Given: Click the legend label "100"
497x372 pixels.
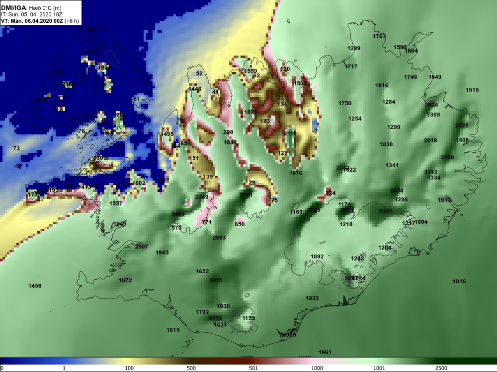Looking at the screenshot, I should (129, 368).
